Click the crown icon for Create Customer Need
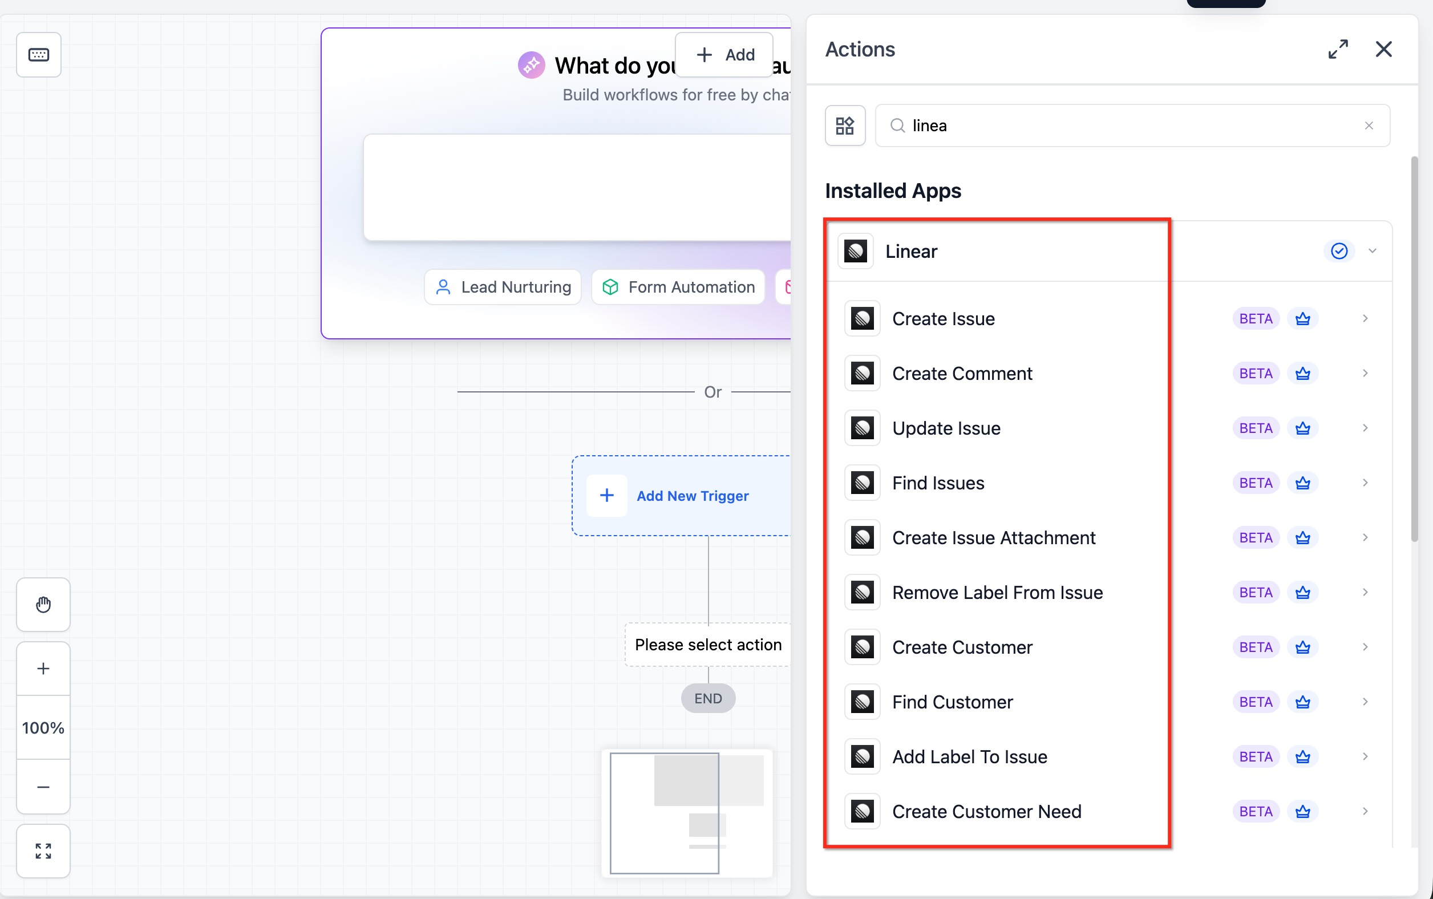Image resolution: width=1433 pixels, height=899 pixels. [1303, 811]
